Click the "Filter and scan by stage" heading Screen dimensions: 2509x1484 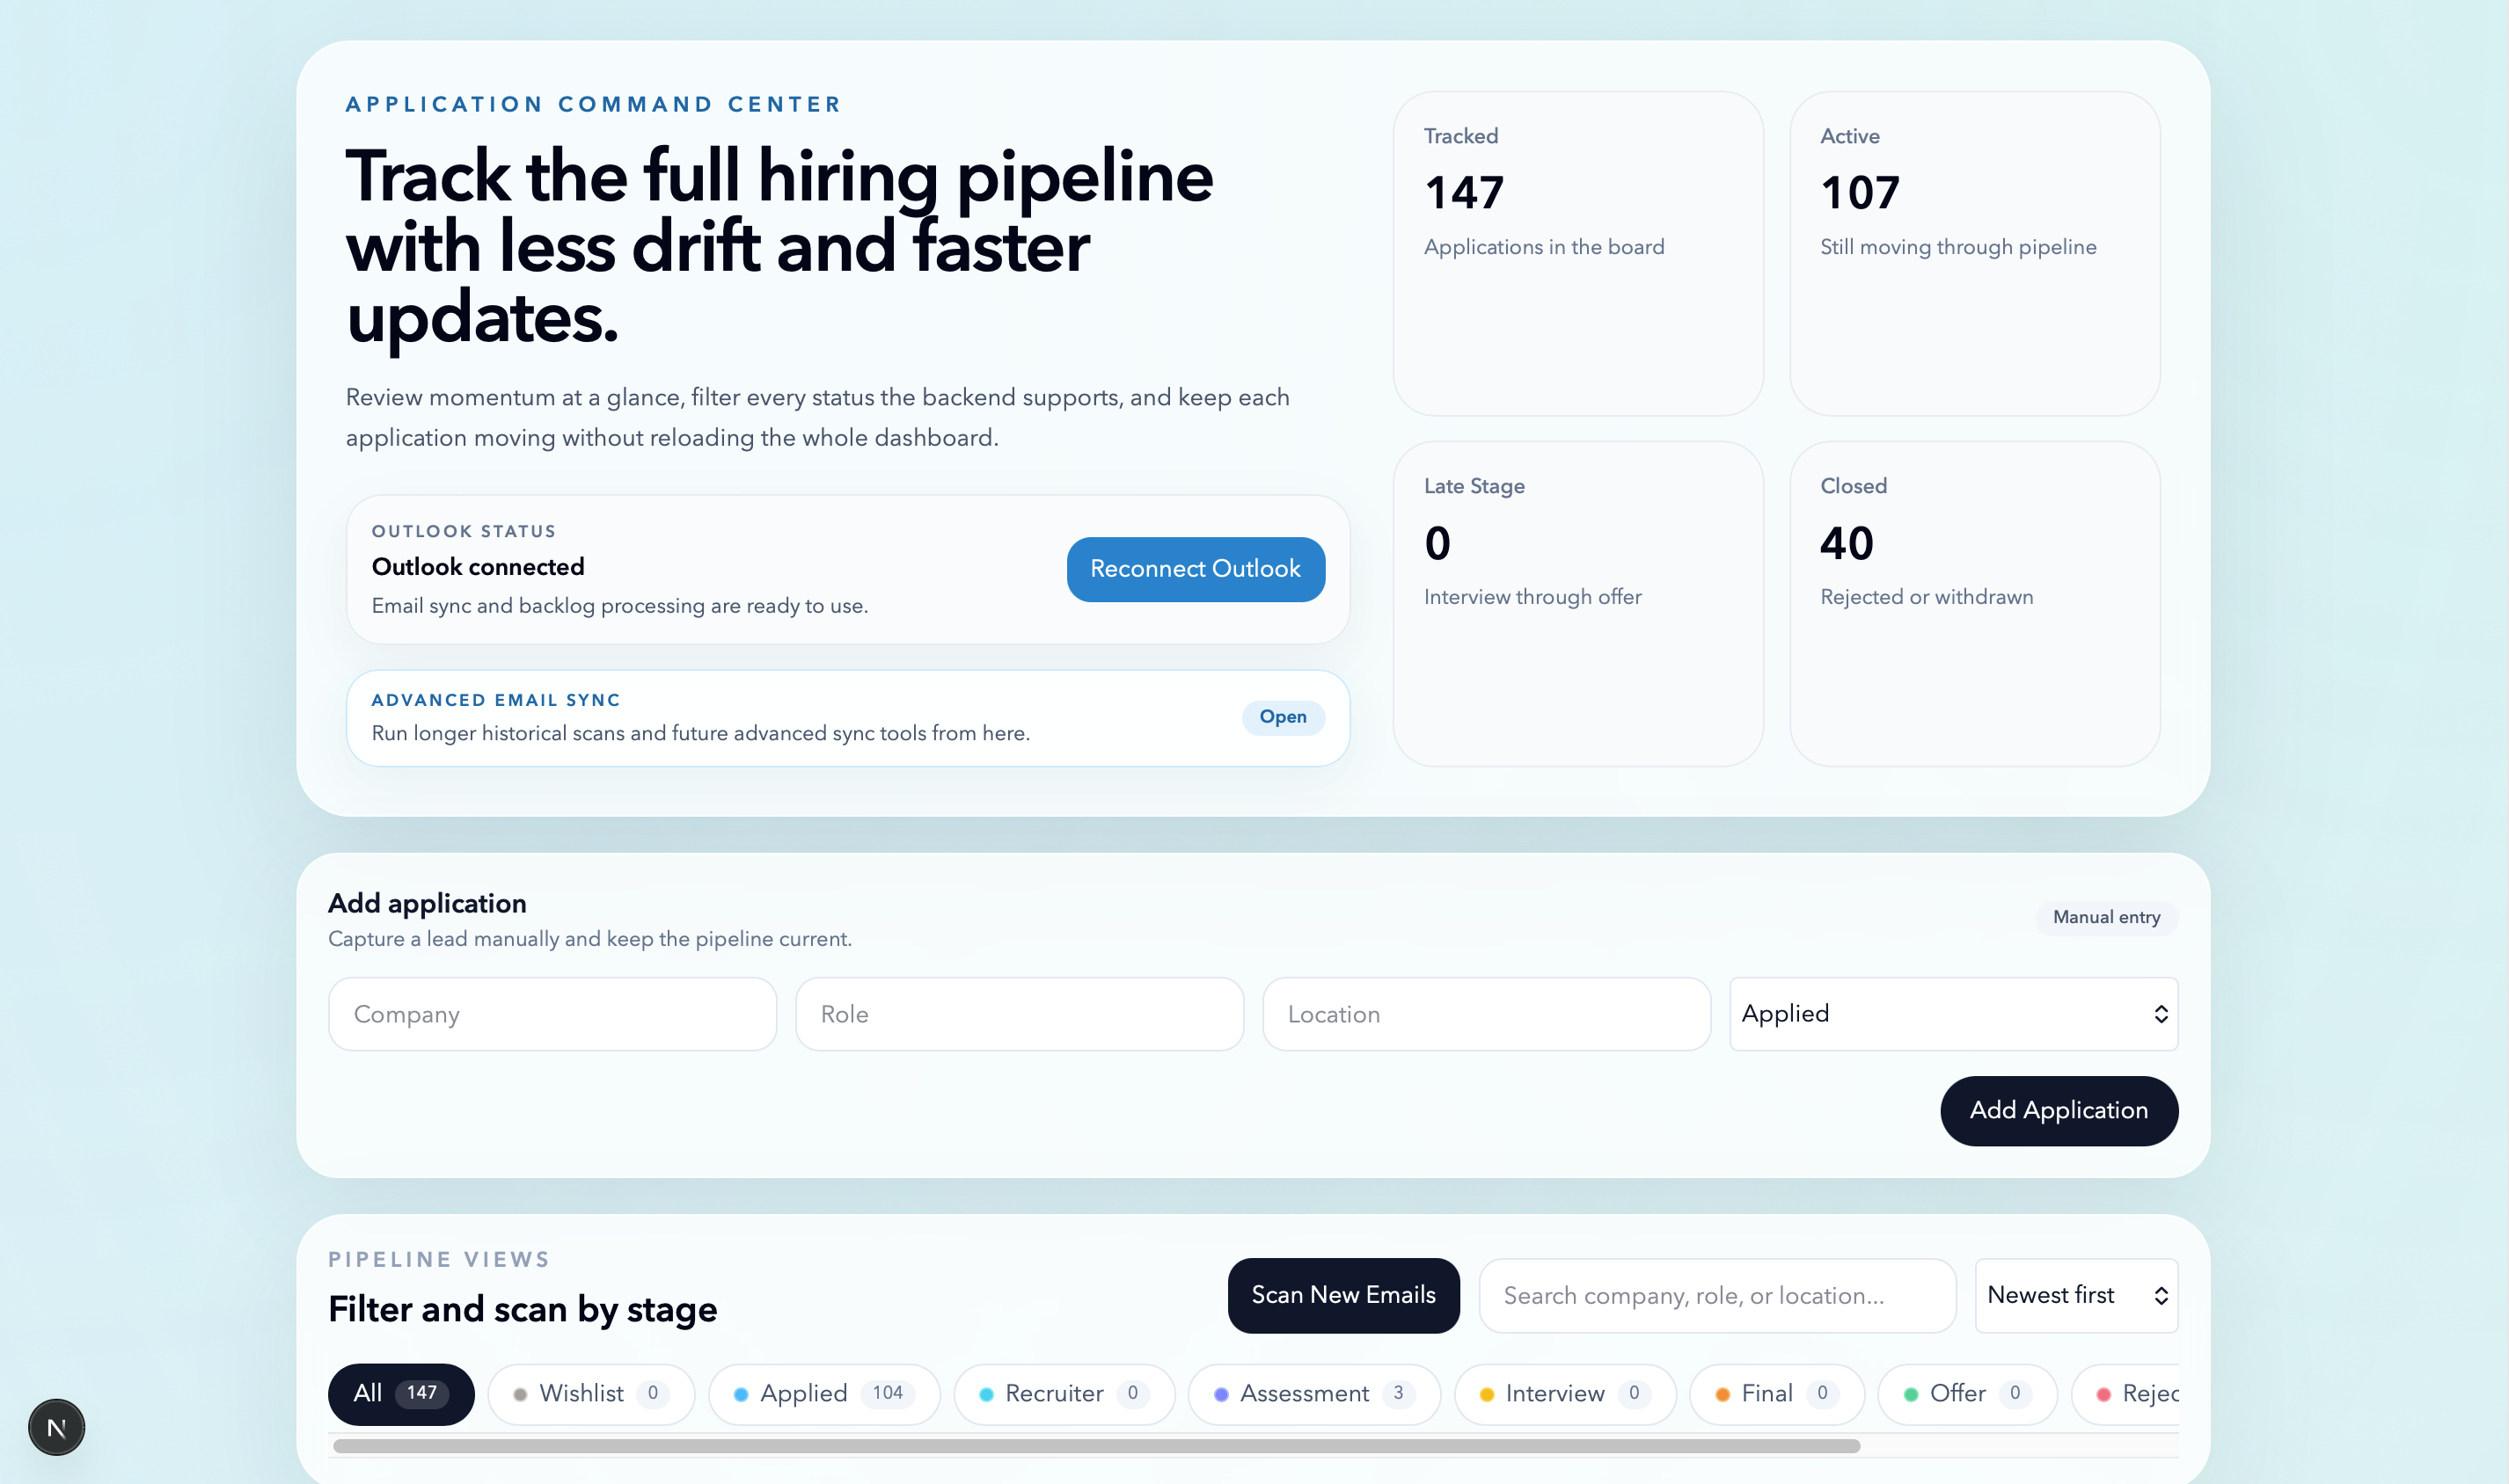coord(523,1310)
